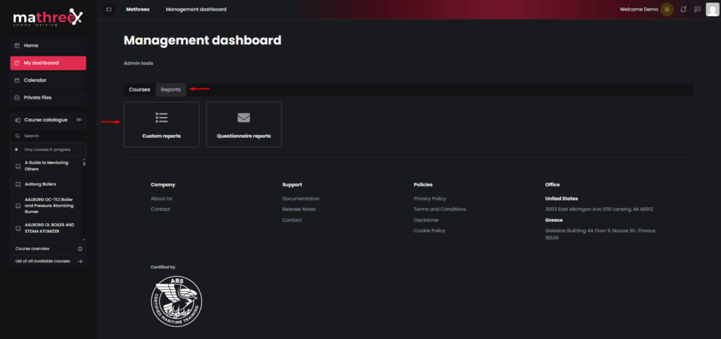Click the 381 course count badge

tap(79, 120)
